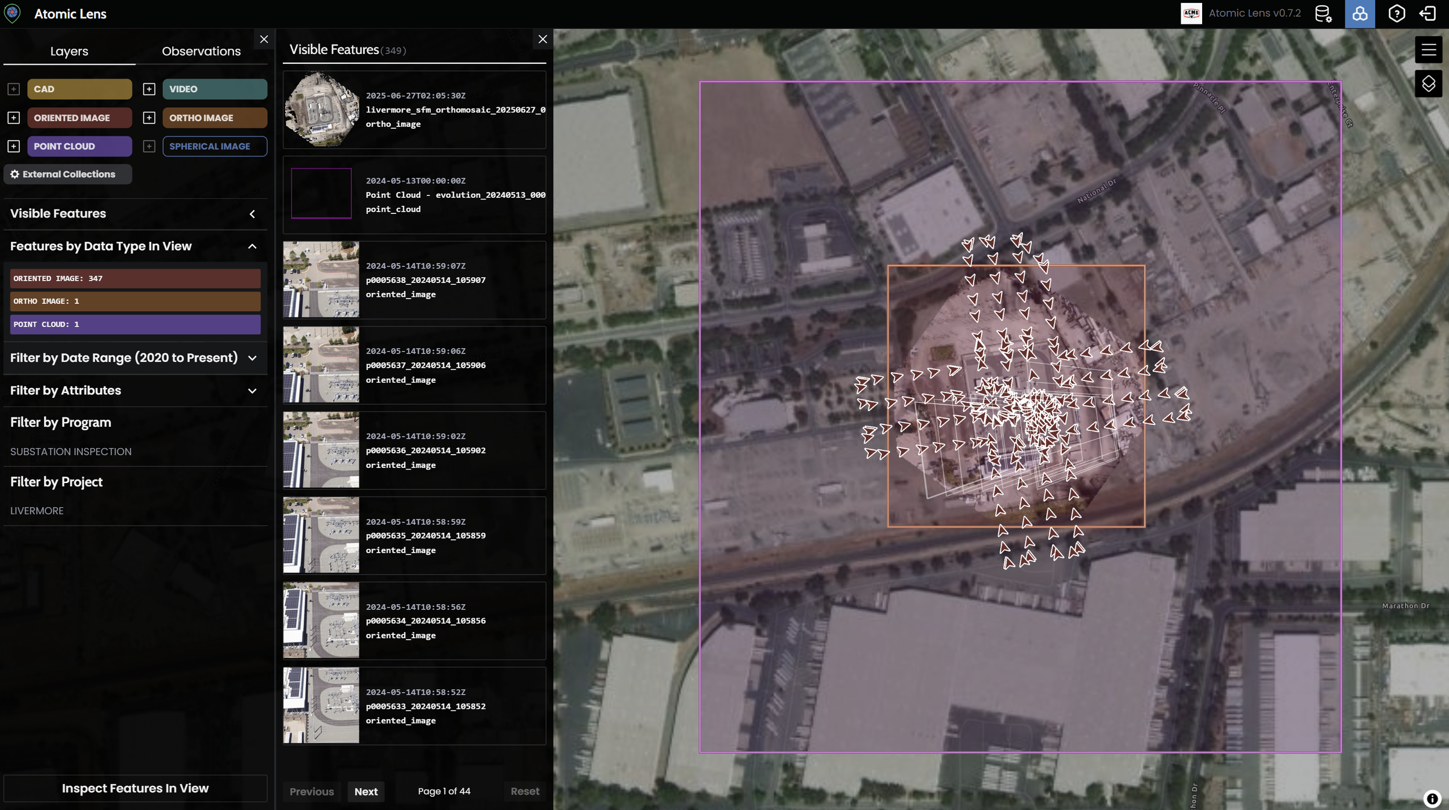Click the map info icon

coord(1432,798)
